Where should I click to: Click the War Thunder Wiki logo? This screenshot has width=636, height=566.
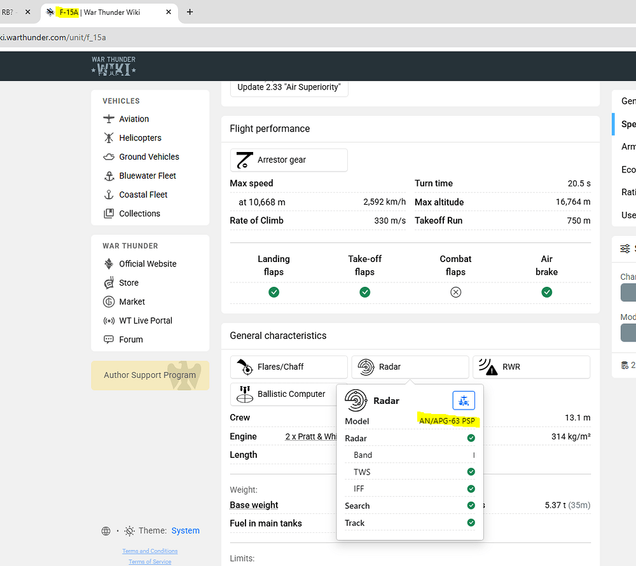coord(114,66)
